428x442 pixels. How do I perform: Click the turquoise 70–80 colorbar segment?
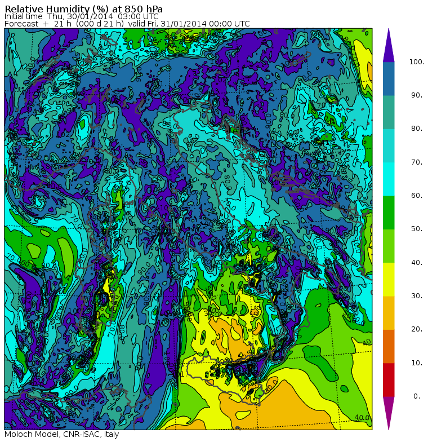click(x=389, y=145)
